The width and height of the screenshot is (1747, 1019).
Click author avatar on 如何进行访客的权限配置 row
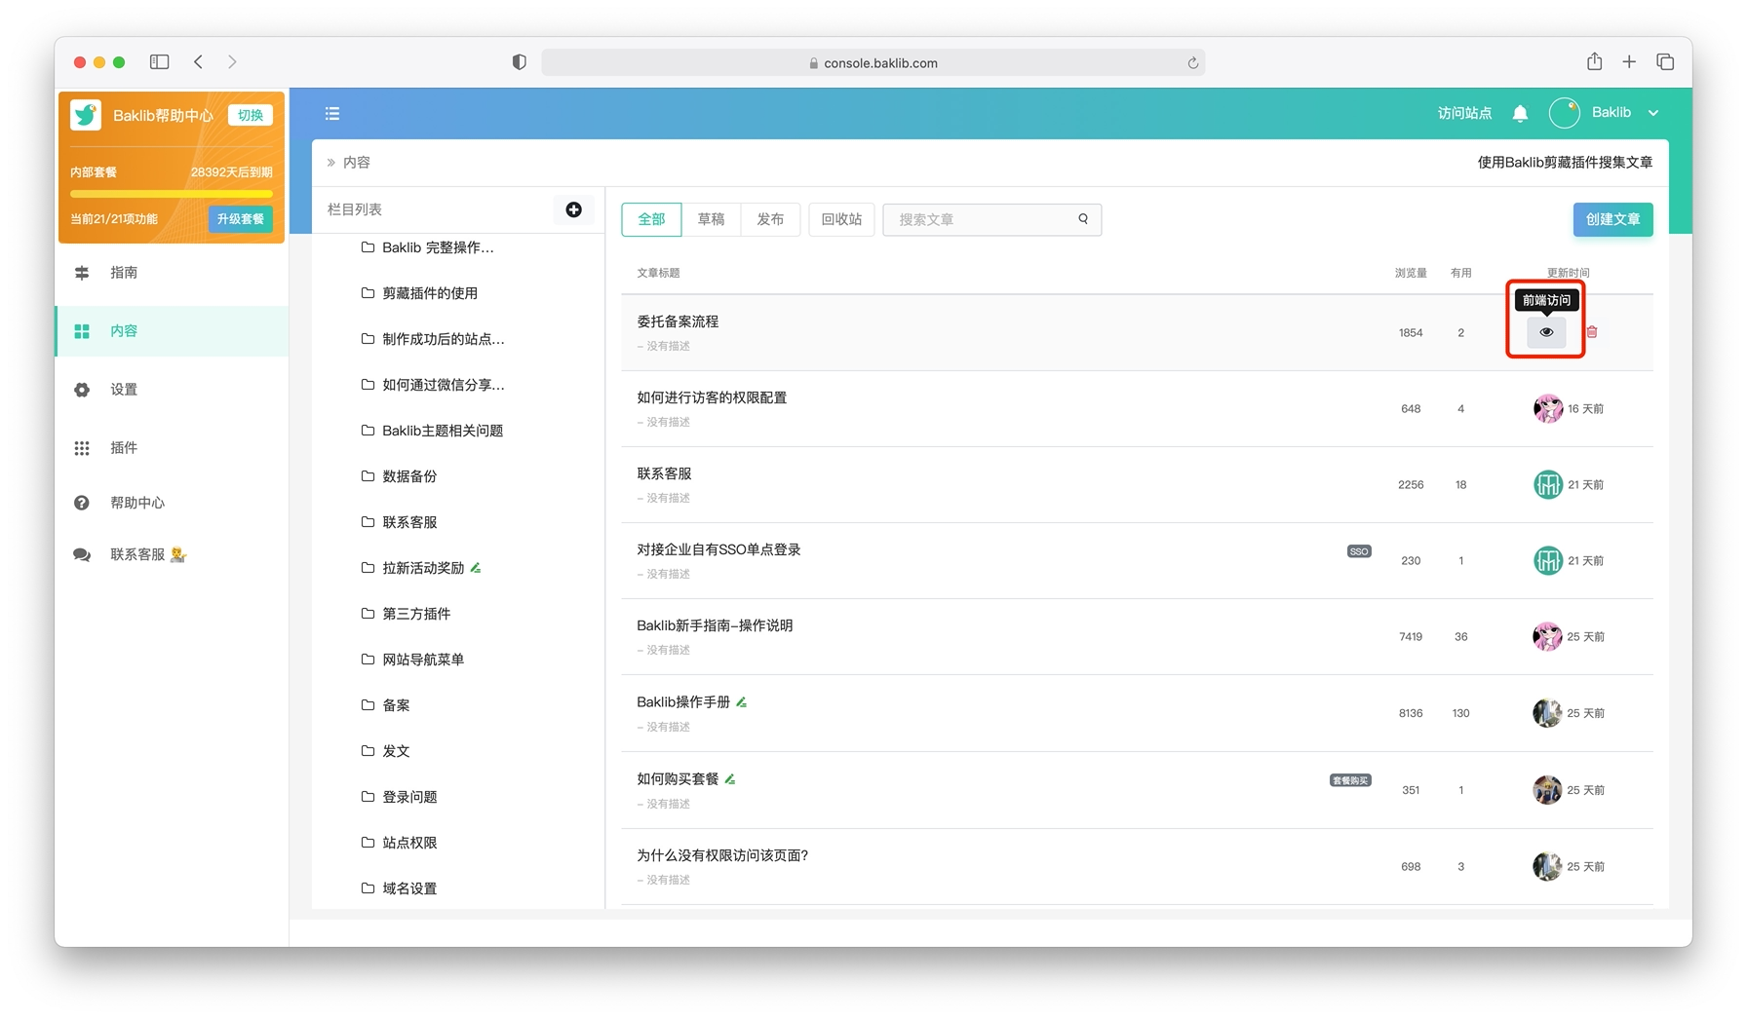[x=1547, y=408]
